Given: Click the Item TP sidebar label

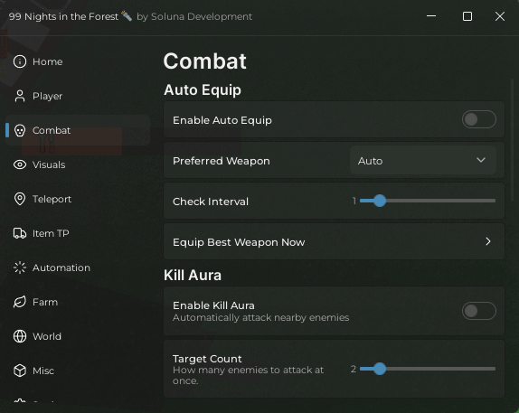Looking at the screenshot, I should click(51, 233).
